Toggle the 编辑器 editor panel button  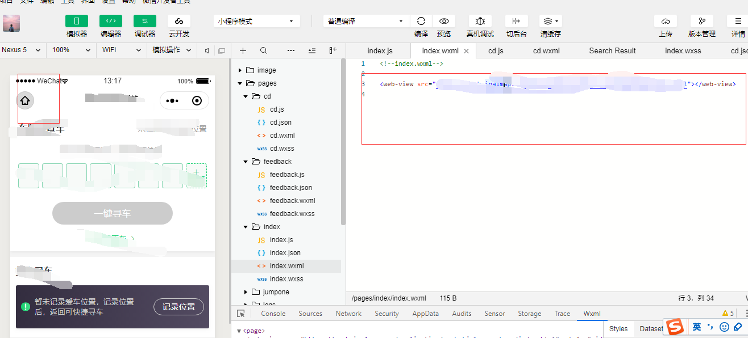[x=111, y=21]
